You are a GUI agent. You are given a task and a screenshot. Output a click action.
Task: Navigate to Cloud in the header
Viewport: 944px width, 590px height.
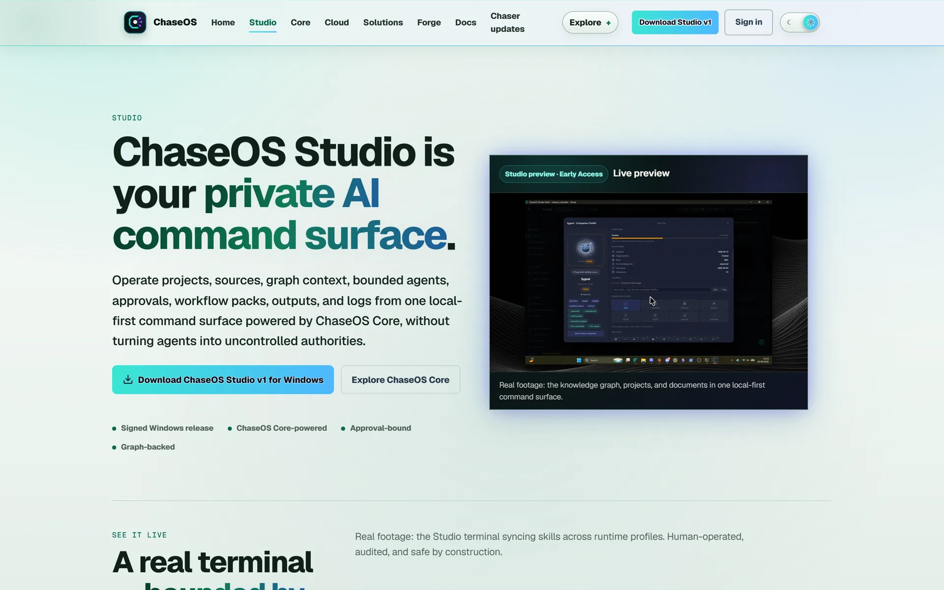coord(337,23)
